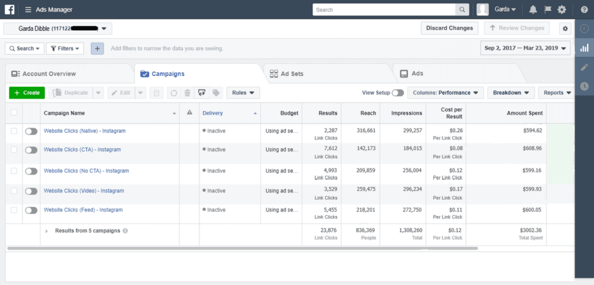Click the pencil edit icon in right sidebar
Viewport: 594px width, 285px height.
(585, 67)
